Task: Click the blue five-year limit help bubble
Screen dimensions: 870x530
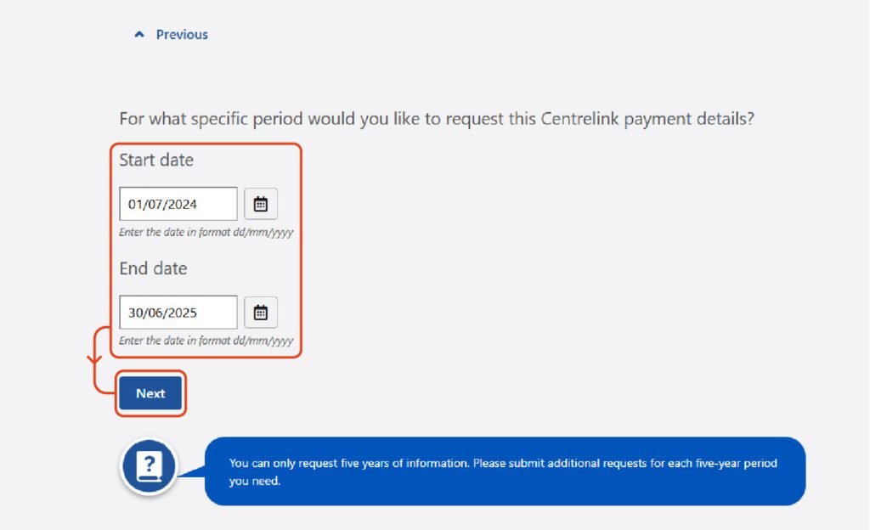Action: pos(505,471)
